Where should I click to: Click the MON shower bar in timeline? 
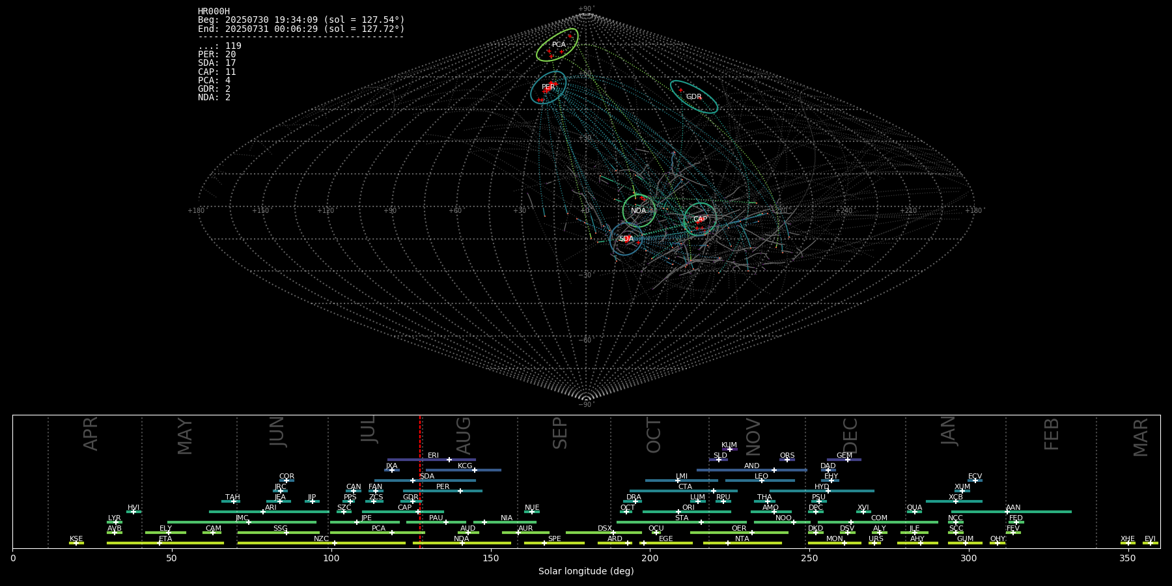tap(835, 543)
